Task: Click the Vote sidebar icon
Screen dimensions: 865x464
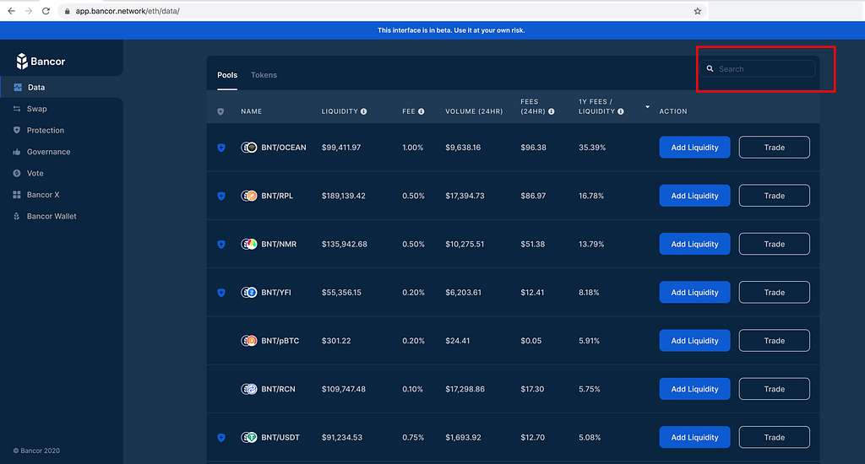Action: (x=17, y=173)
